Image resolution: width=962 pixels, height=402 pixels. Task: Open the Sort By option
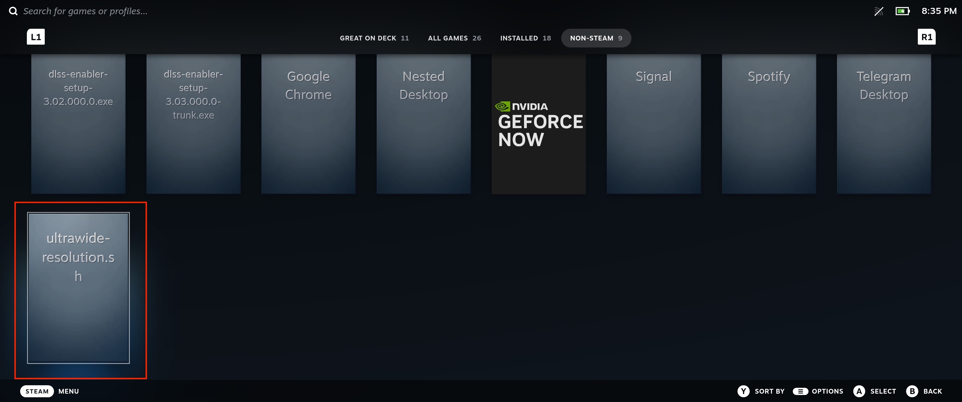[769, 391]
